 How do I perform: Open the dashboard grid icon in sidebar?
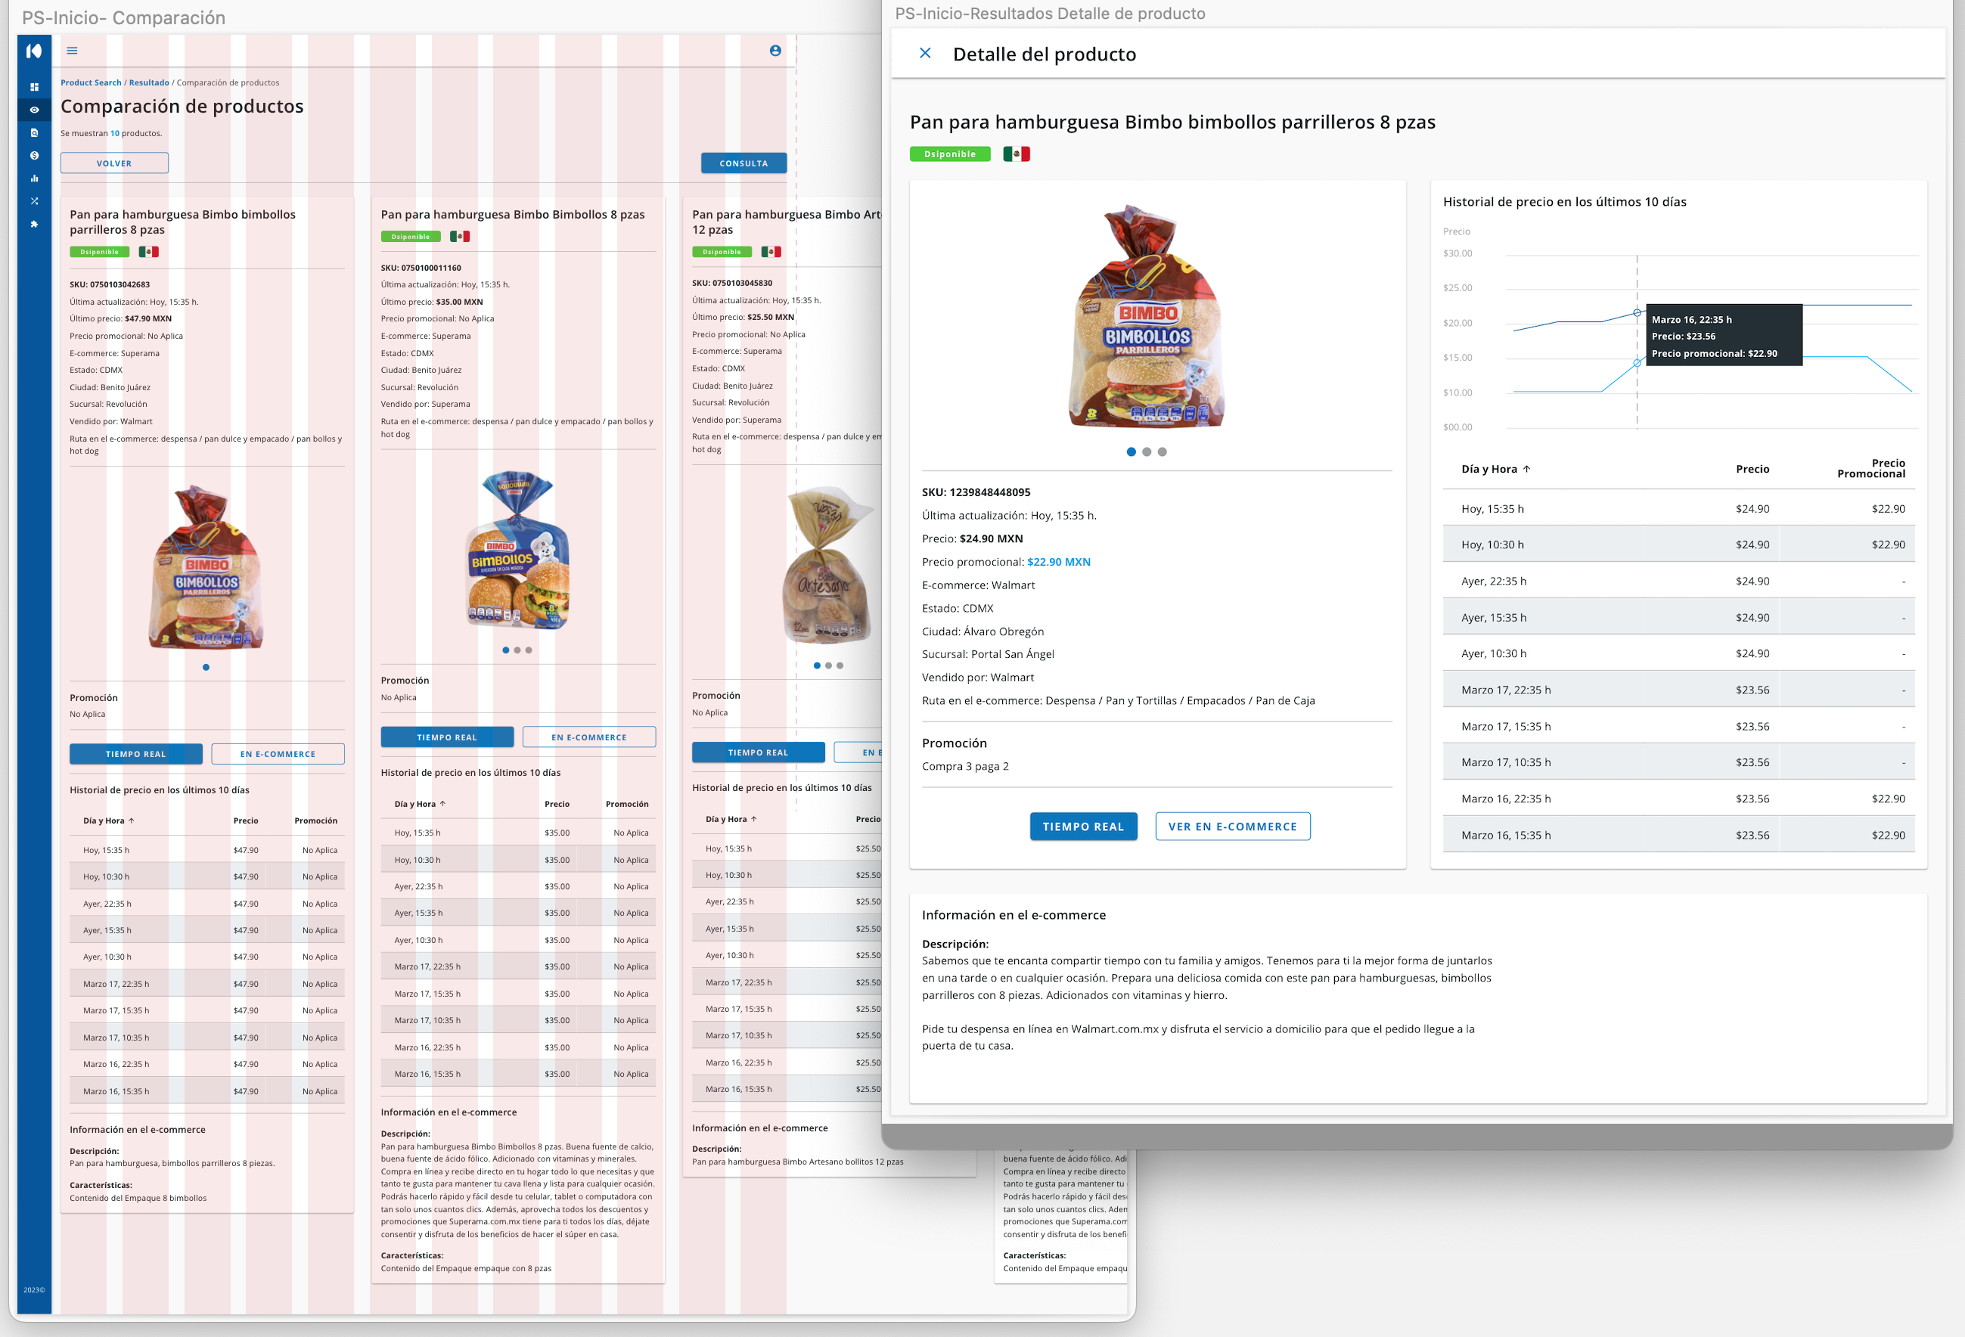[x=35, y=87]
